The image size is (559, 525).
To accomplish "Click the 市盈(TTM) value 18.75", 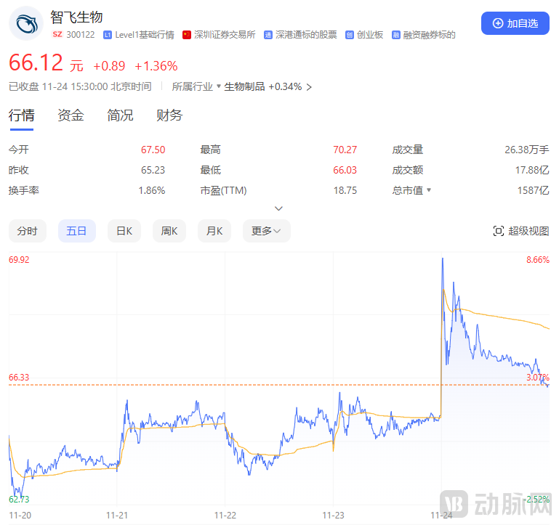I will [345, 190].
